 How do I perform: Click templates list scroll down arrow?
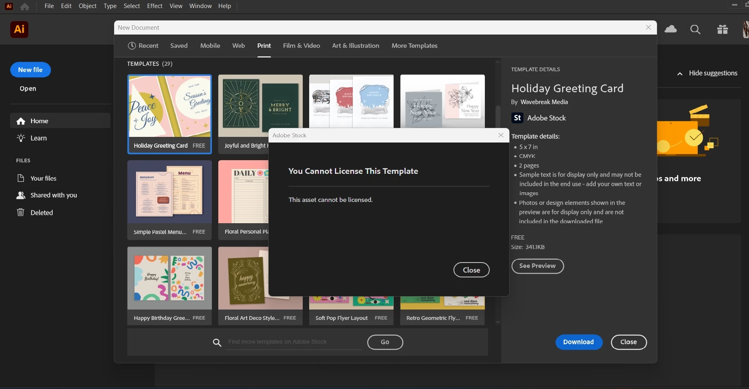[498, 322]
